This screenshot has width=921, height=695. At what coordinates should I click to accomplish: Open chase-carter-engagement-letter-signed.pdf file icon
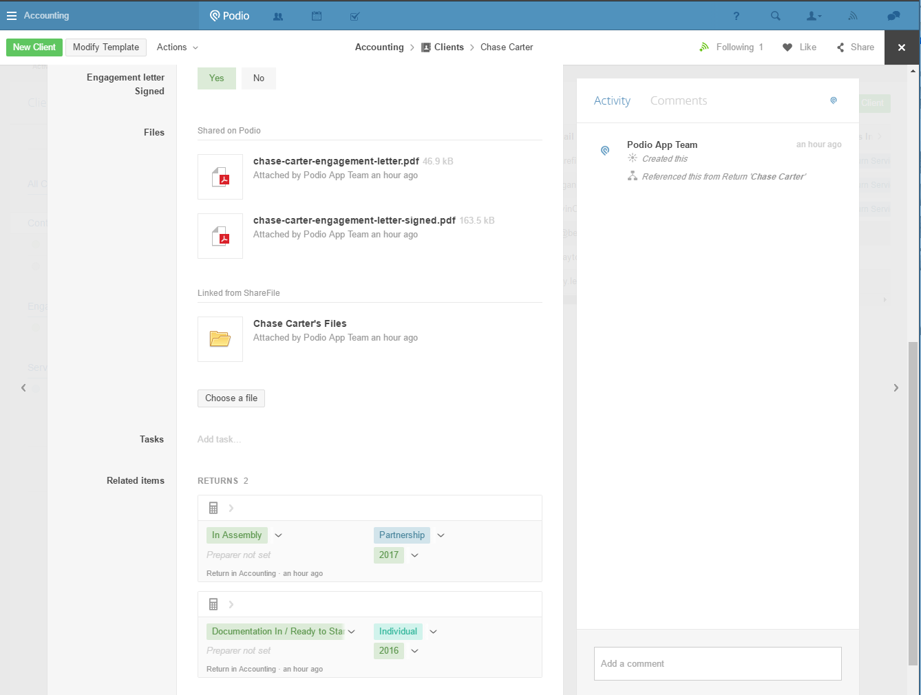pos(220,236)
